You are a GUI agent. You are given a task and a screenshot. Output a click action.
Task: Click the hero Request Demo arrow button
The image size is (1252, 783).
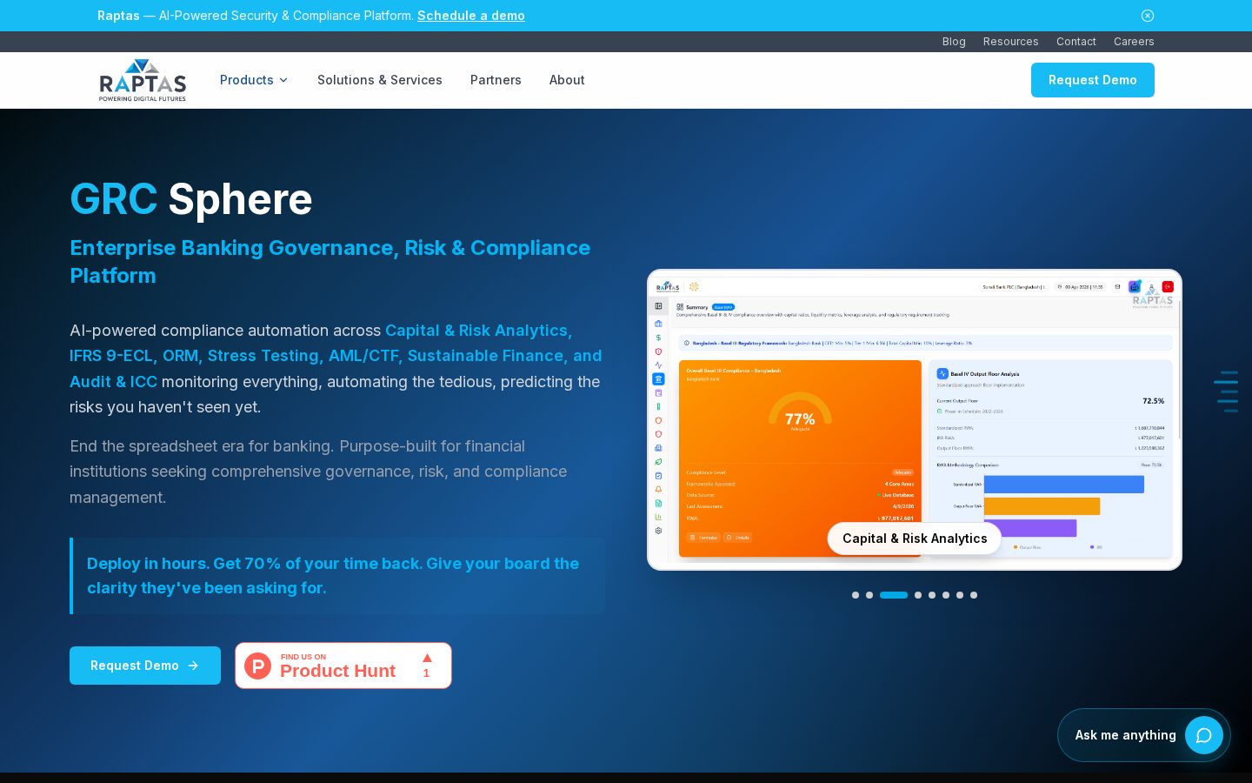[145, 666]
